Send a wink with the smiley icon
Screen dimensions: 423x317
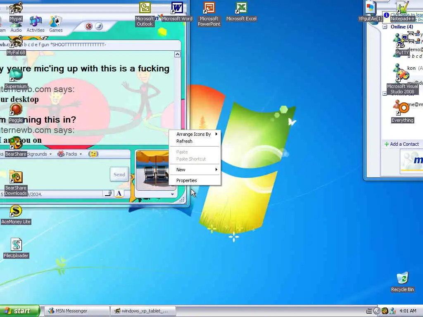coord(93,154)
